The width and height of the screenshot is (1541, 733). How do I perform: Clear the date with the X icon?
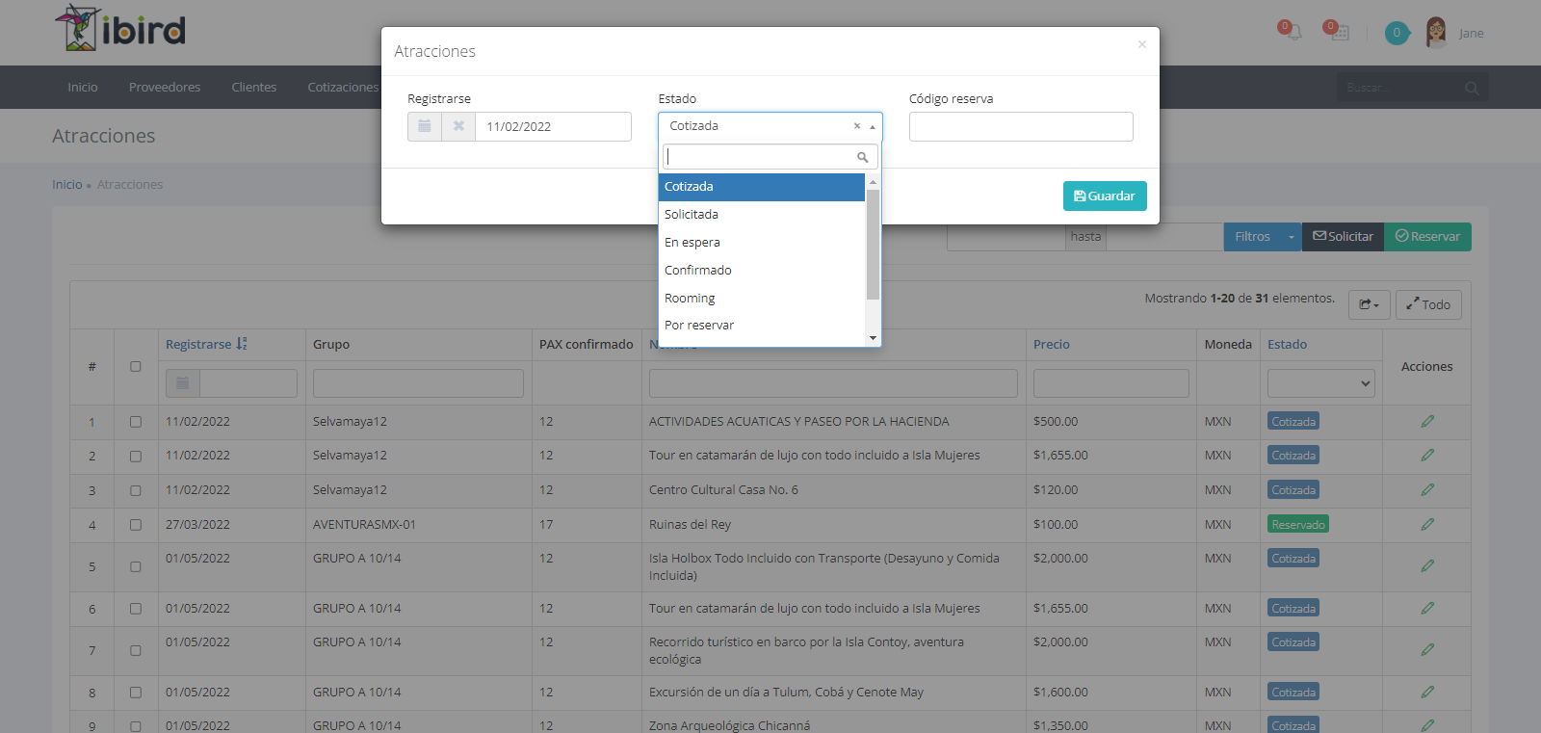click(458, 126)
